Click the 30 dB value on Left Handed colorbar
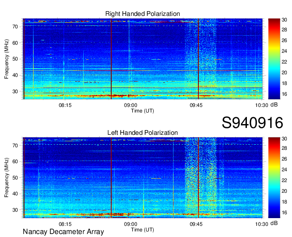This screenshot has height=237, width=292. tap(284, 139)
